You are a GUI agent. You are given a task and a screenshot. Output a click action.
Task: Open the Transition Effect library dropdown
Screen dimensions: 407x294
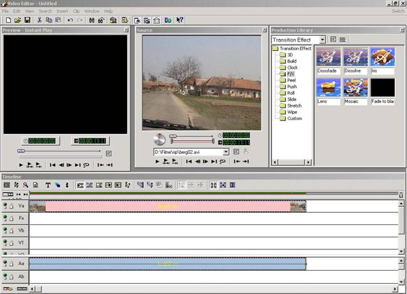[322, 40]
